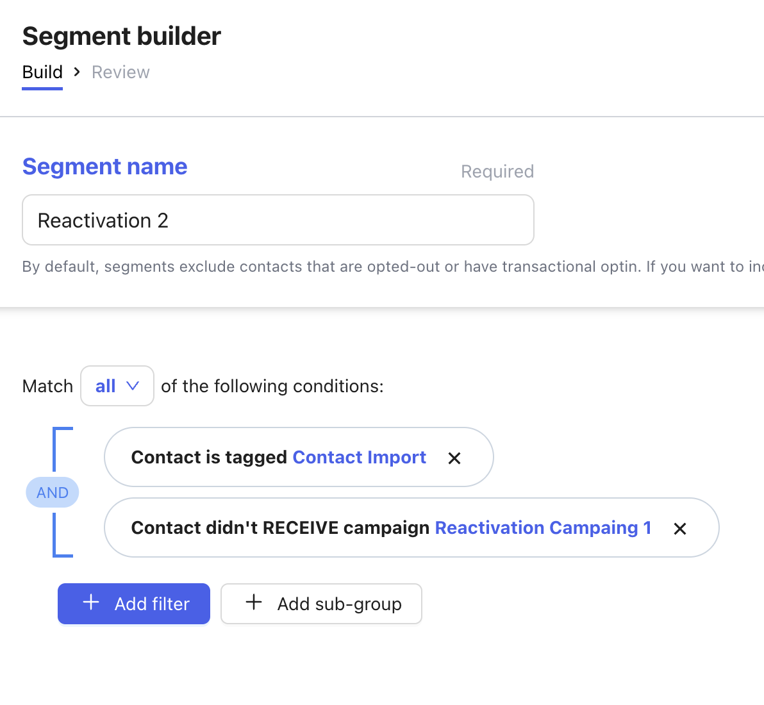Edit the Contact didn't RECEIVE campaign condition

pos(280,527)
